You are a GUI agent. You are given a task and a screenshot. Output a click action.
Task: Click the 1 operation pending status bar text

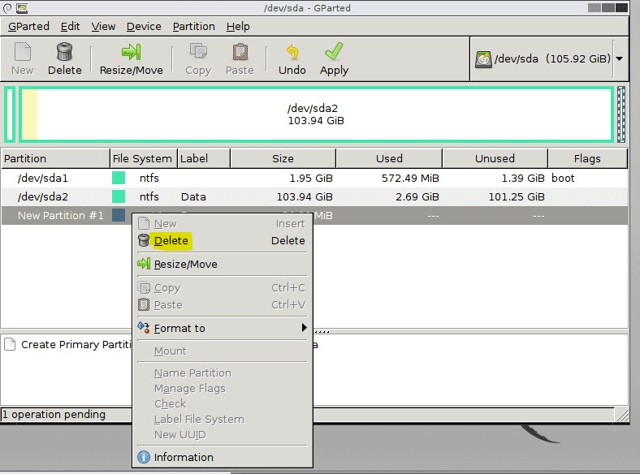pos(54,415)
